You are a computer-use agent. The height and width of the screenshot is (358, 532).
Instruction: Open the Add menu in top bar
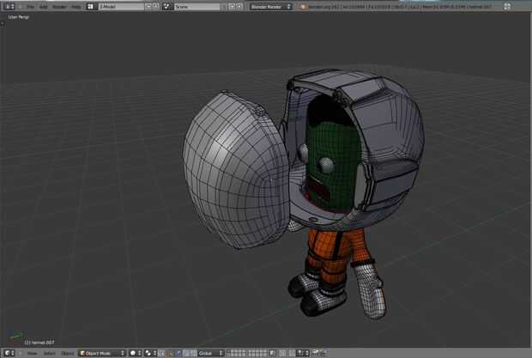pyautogui.click(x=44, y=6)
